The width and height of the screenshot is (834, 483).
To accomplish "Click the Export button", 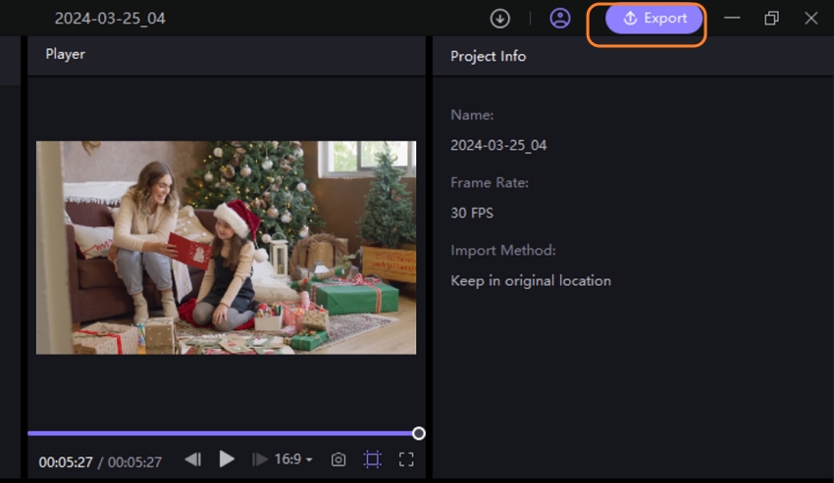I will coord(653,19).
